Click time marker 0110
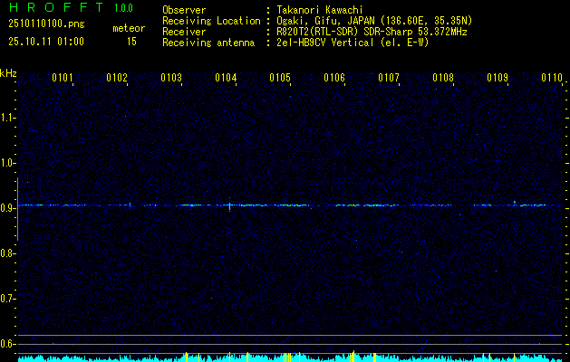The width and height of the screenshot is (570, 362). click(552, 78)
